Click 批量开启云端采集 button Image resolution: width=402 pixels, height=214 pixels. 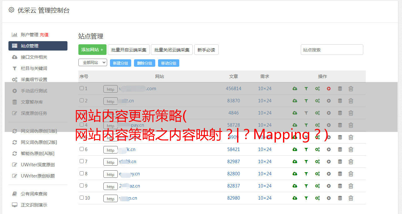[x=129, y=50]
